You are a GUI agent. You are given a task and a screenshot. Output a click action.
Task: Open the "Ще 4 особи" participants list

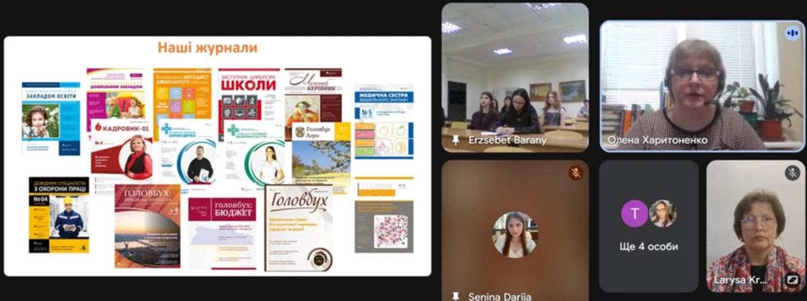pyautogui.click(x=648, y=247)
